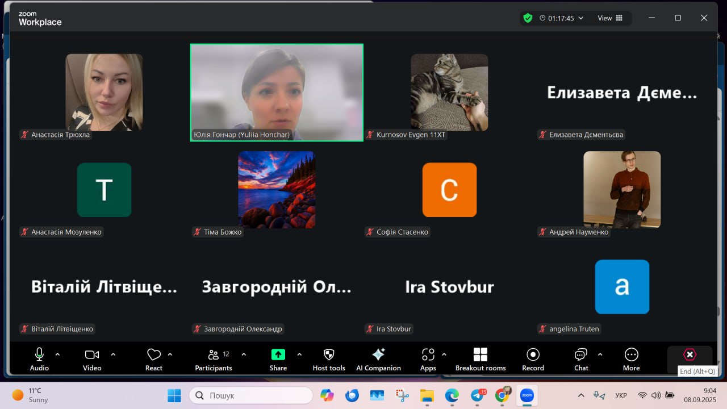Click Тіма Божко's sunset picture tile
Viewport: 727px width, 409px height.
pyautogui.click(x=277, y=190)
